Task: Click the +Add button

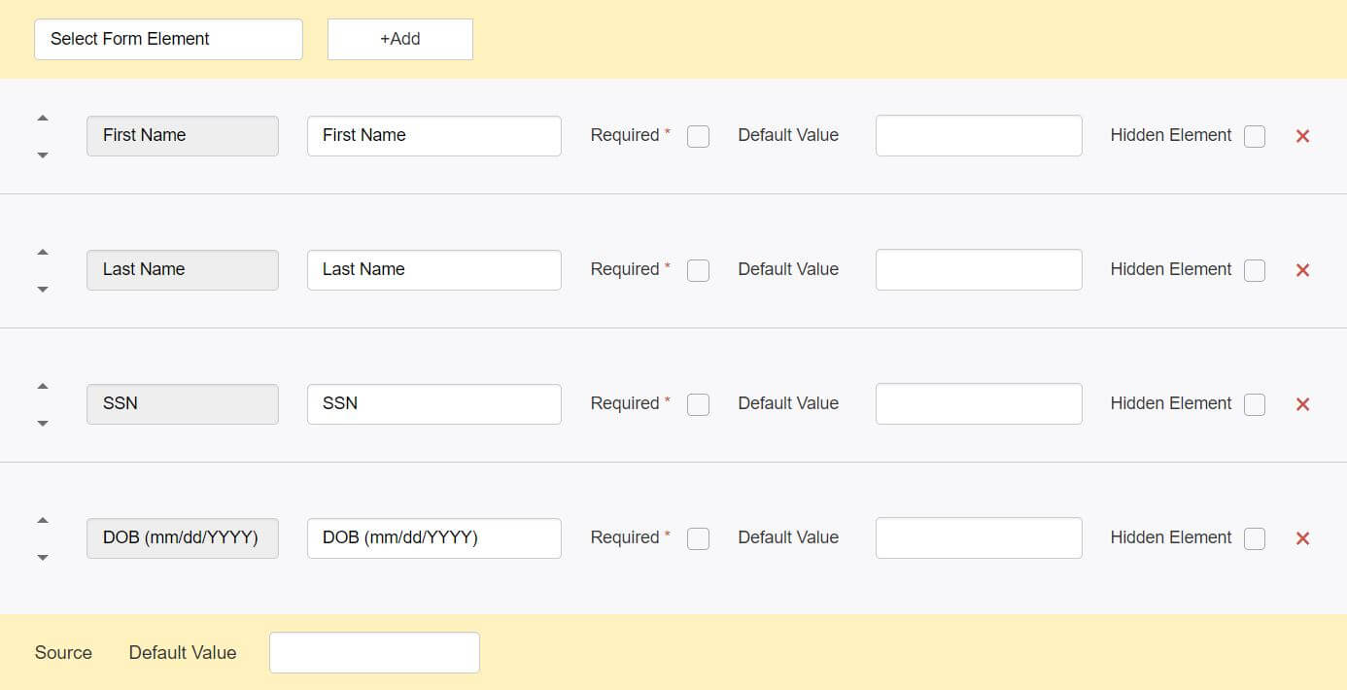Action: coord(400,39)
